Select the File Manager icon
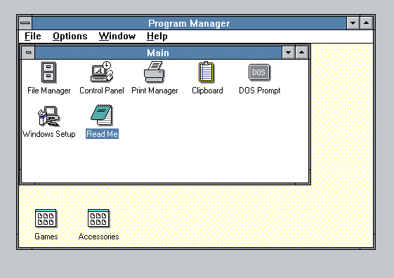 point(49,72)
